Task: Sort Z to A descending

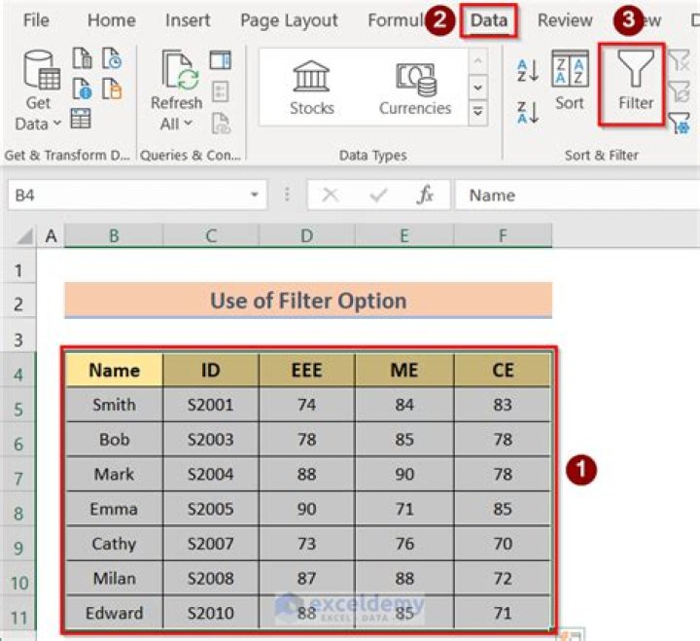Action: click(x=528, y=112)
